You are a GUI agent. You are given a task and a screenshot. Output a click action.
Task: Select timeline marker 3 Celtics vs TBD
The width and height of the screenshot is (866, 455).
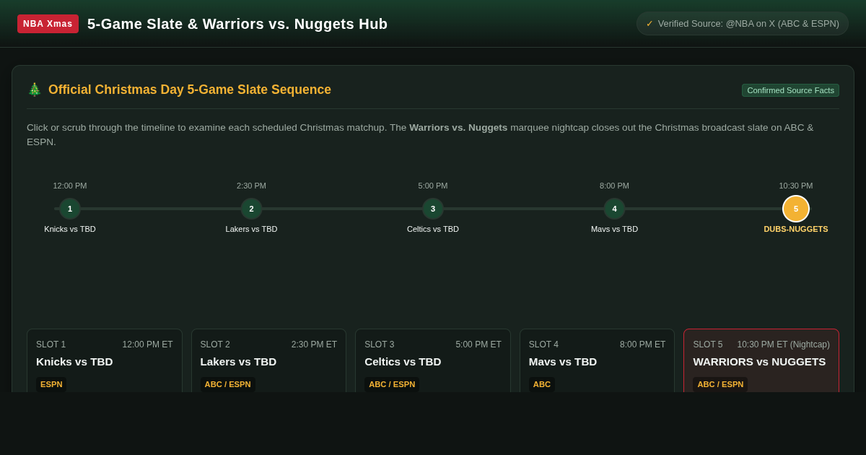pyautogui.click(x=433, y=209)
